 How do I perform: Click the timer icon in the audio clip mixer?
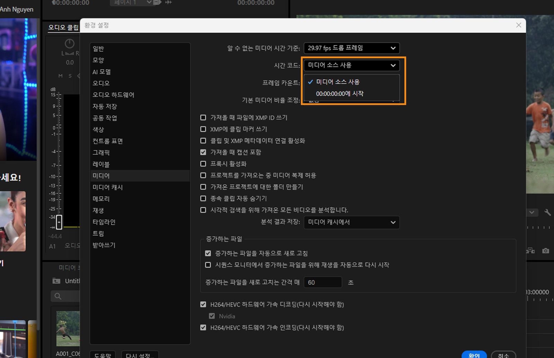click(69, 44)
